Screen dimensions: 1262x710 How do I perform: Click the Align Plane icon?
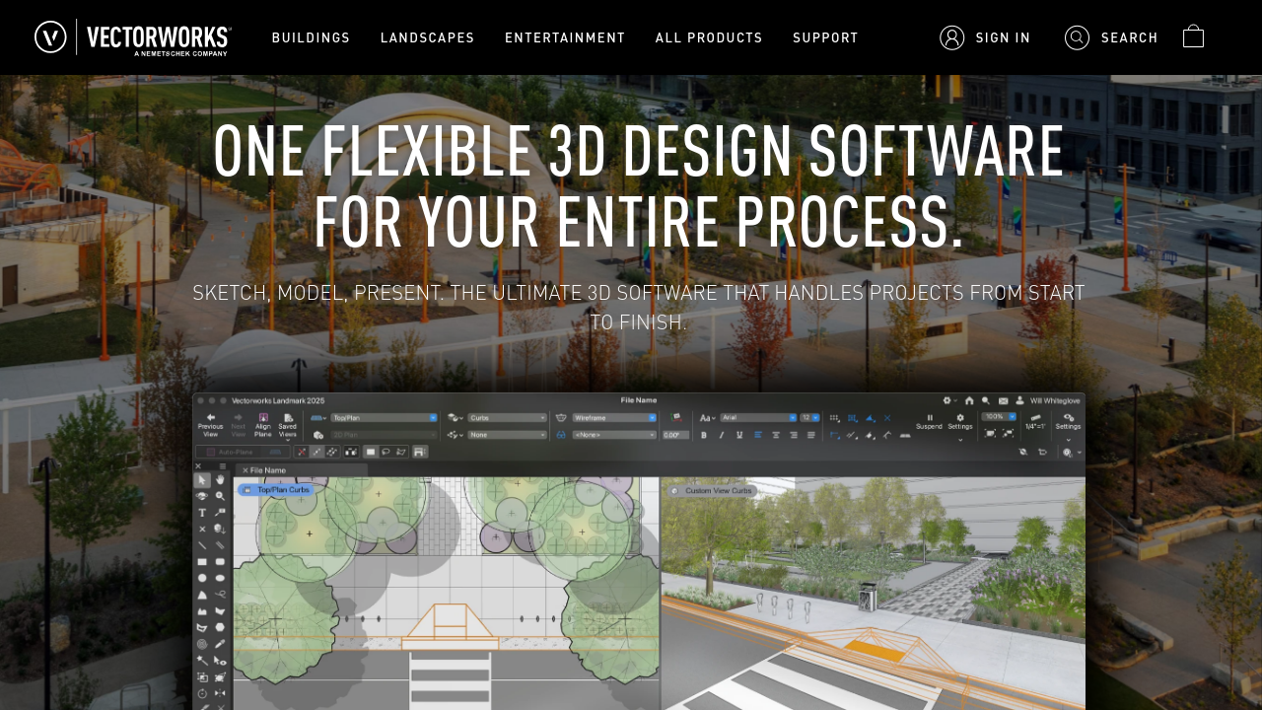tap(262, 422)
